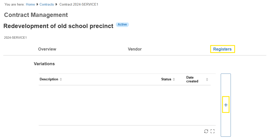Screen dimensions: 267x140
Task: Click Contract 2024-SERVICE1 breadcrumb text
Action: click(x=79, y=5)
